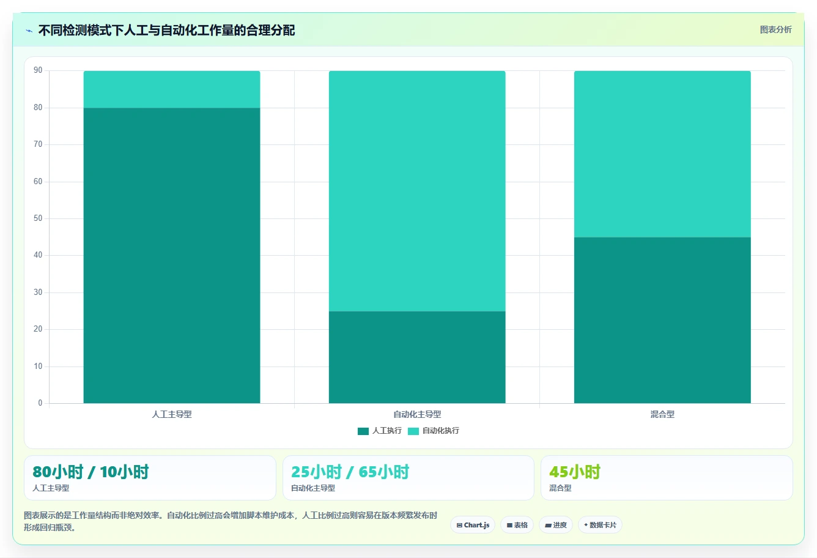
Task: Select the 进度 tag pill
Action: [x=556, y=525]
